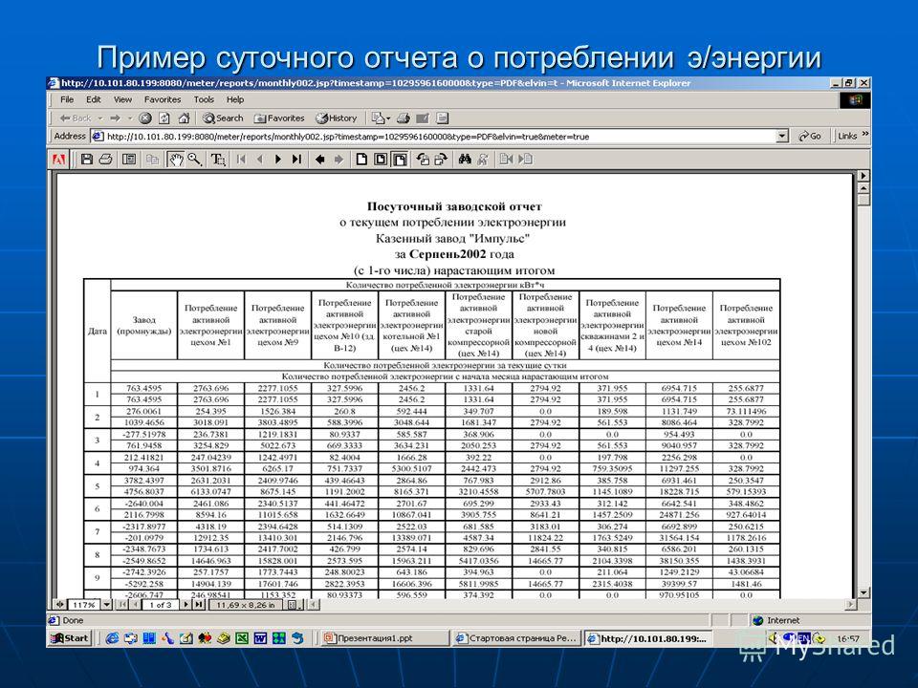918x688 pixels.
Task: Click the Go button next to the address bar
Action: pos(810,137)
